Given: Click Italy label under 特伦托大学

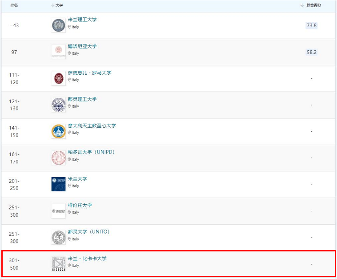Looking at the screenshot, I should point(75,212).
